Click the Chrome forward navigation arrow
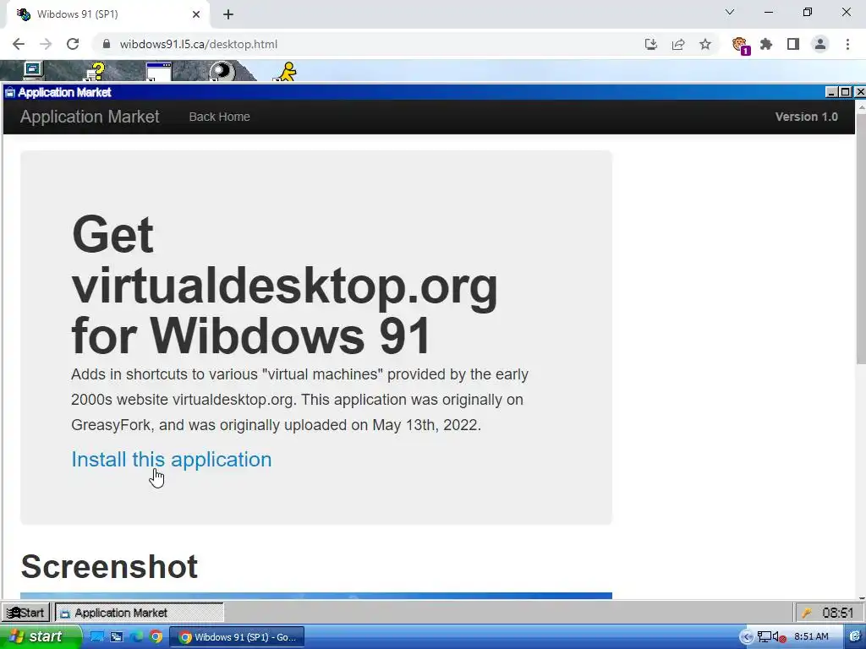The height and width of the screenshot is (649, 866). [x=46, y=44]
